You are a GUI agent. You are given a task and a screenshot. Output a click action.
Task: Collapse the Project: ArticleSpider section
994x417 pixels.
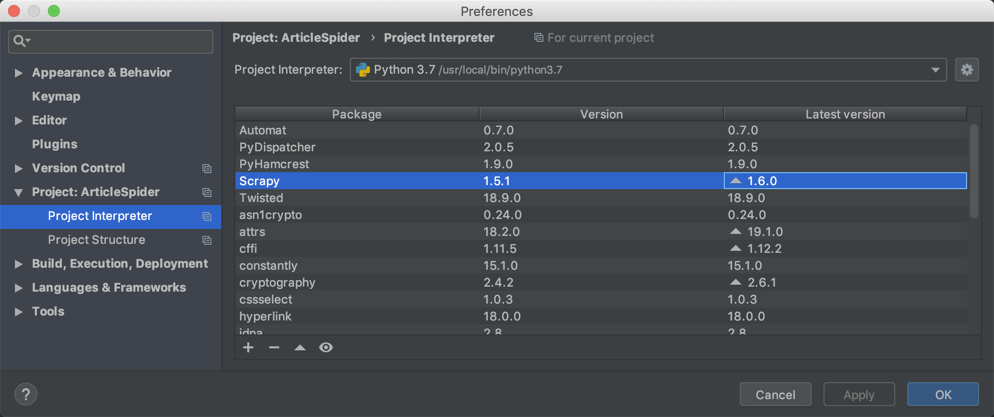point(18,193)
